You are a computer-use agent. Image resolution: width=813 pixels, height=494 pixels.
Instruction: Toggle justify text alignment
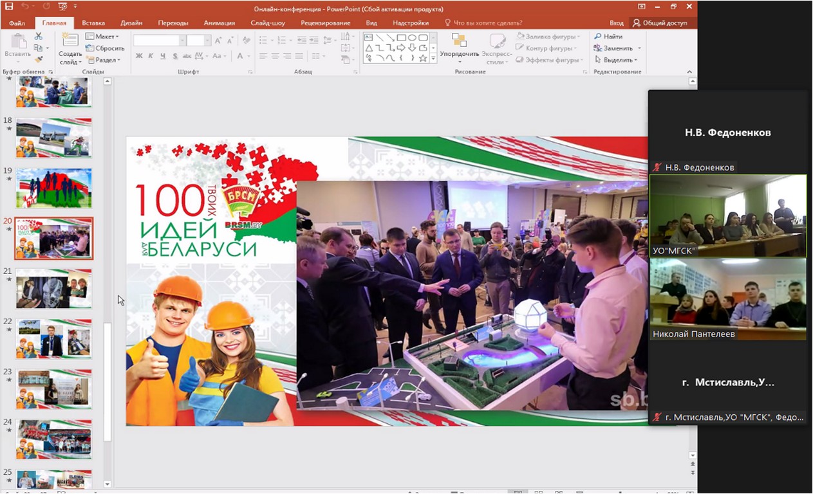pos(299,56)
